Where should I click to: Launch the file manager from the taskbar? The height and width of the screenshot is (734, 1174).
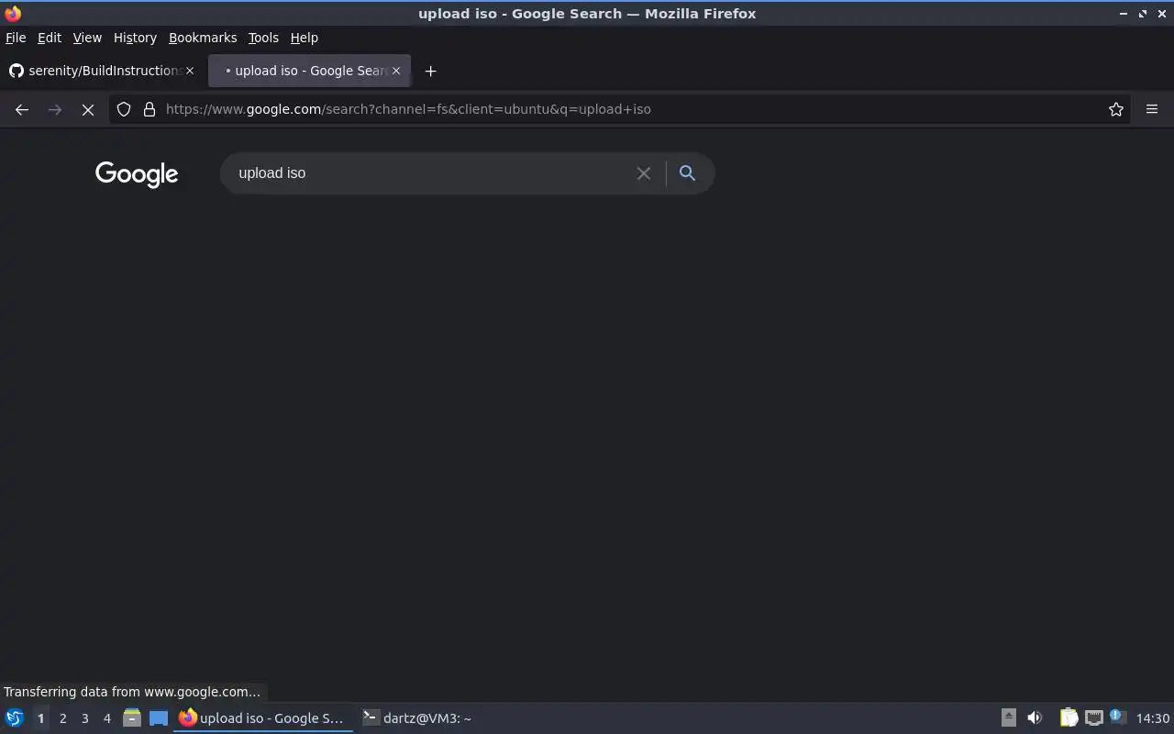[132, 717]
